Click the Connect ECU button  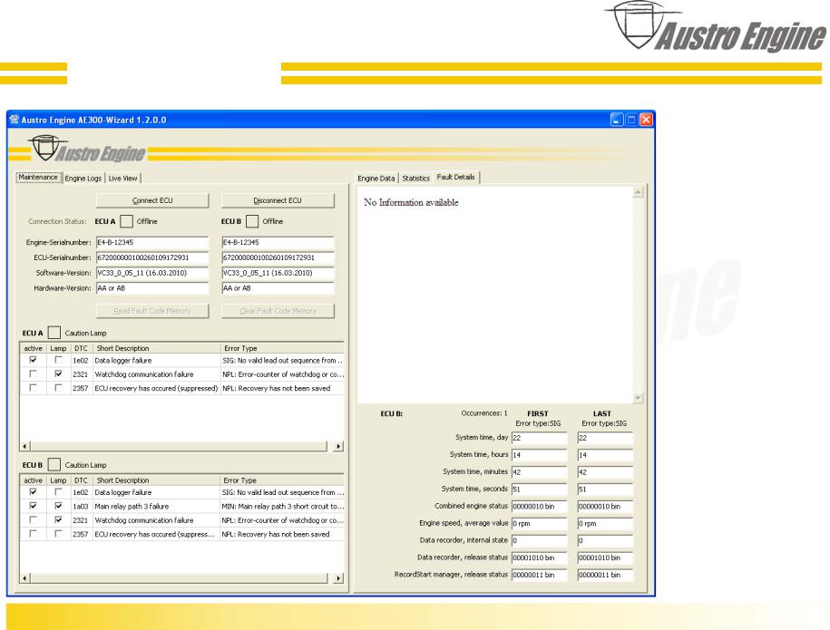pos(152,200)
